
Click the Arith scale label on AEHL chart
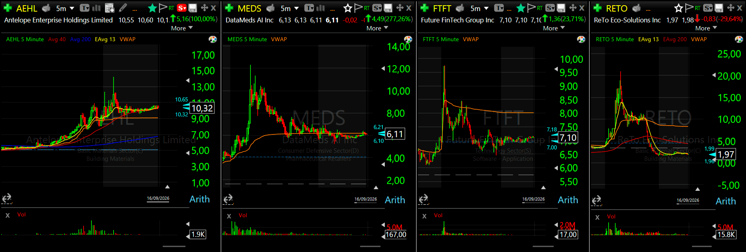click(x=199, y=199)
